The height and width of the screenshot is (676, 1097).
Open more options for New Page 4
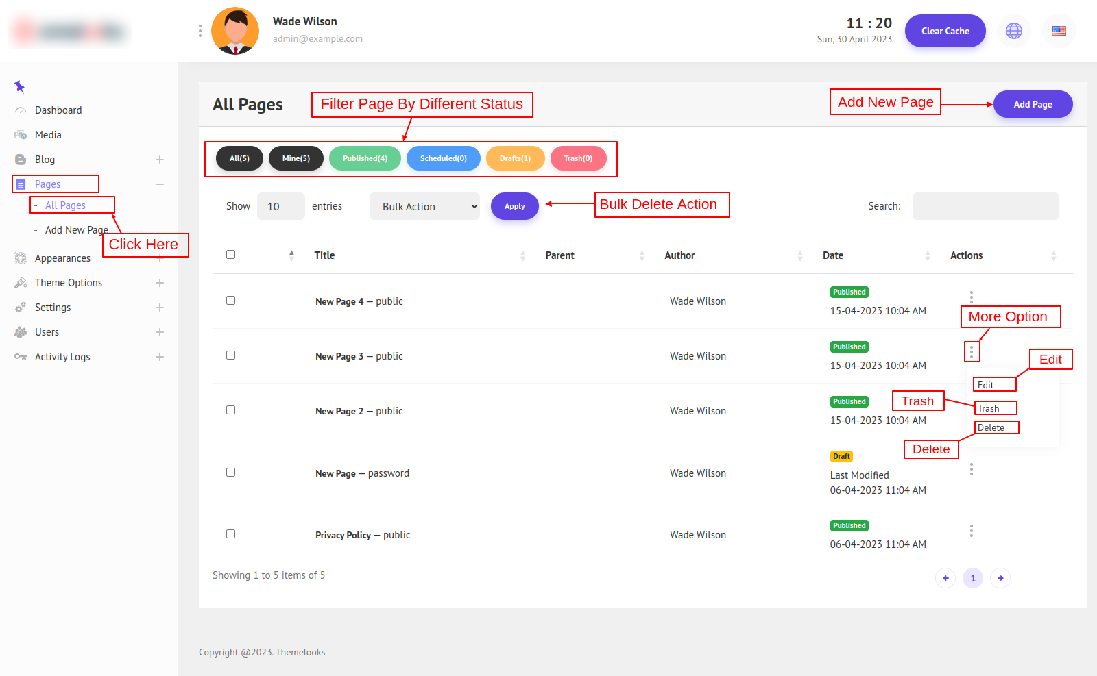(971, 297)
